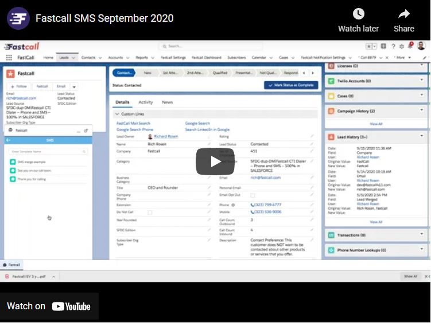Image resolution: width=431 pixels, height=323 pixels.
Task: Click the SMS template name search field
Action: click(48, 151)
